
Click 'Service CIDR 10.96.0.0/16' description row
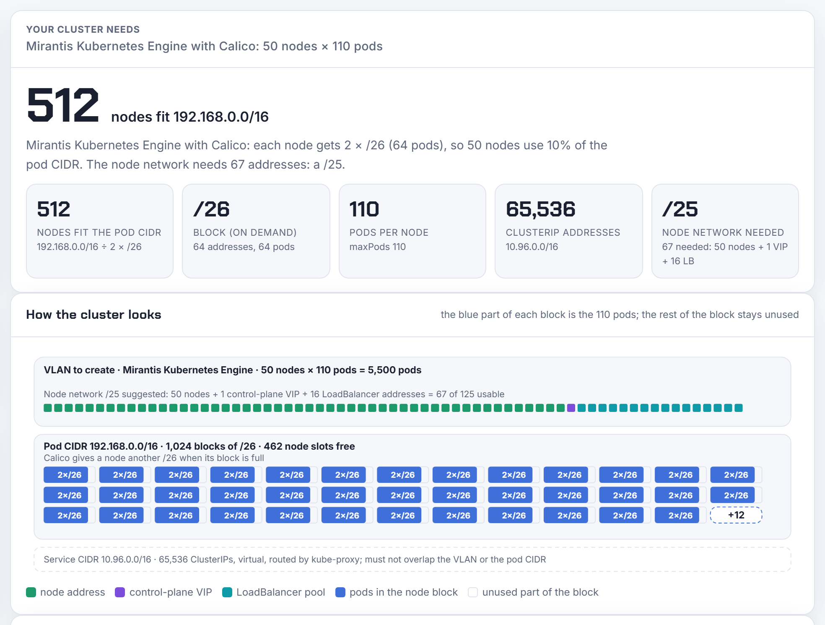pyautogui.click(x=412, y=560)
